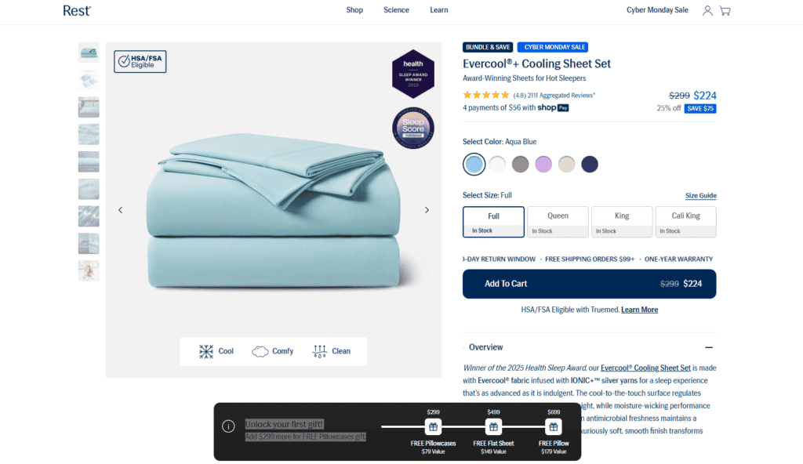The image size is (803, 464).
Task: Click the $699 Free Pillow gift icon
Action: (554, 426)
